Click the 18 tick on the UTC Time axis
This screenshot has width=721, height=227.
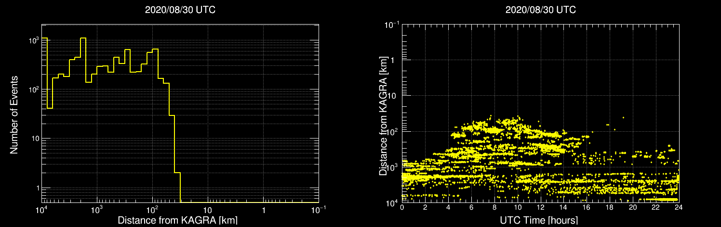(610, 207)
